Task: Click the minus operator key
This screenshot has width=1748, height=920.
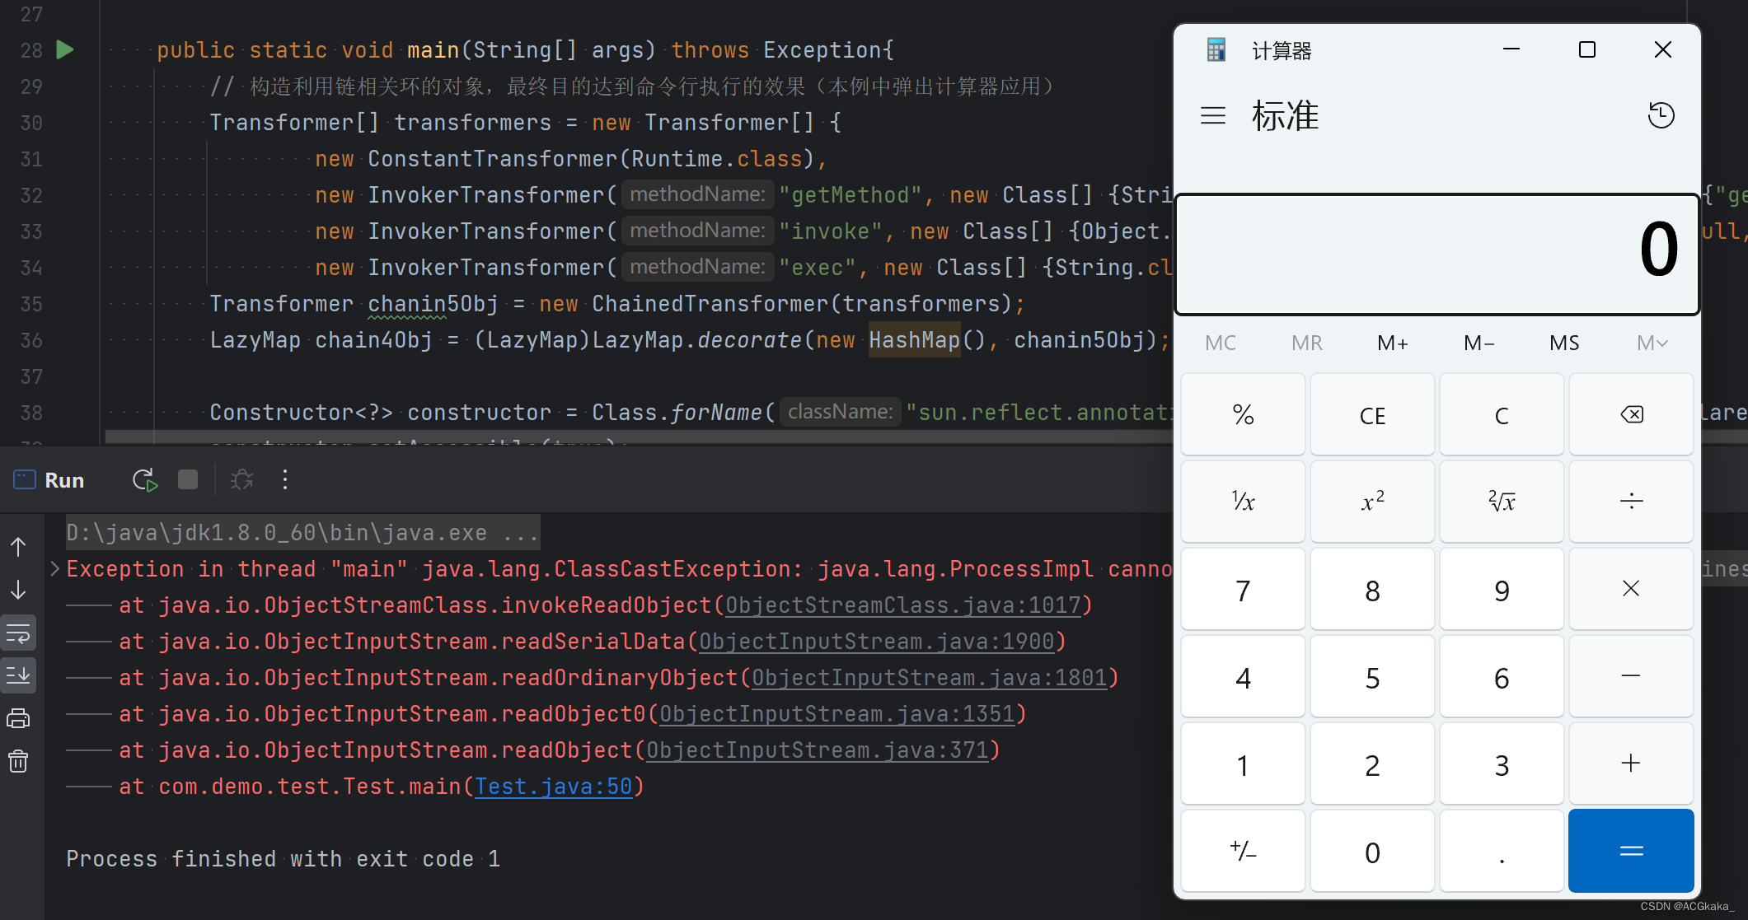Action: coord(1631,676)
